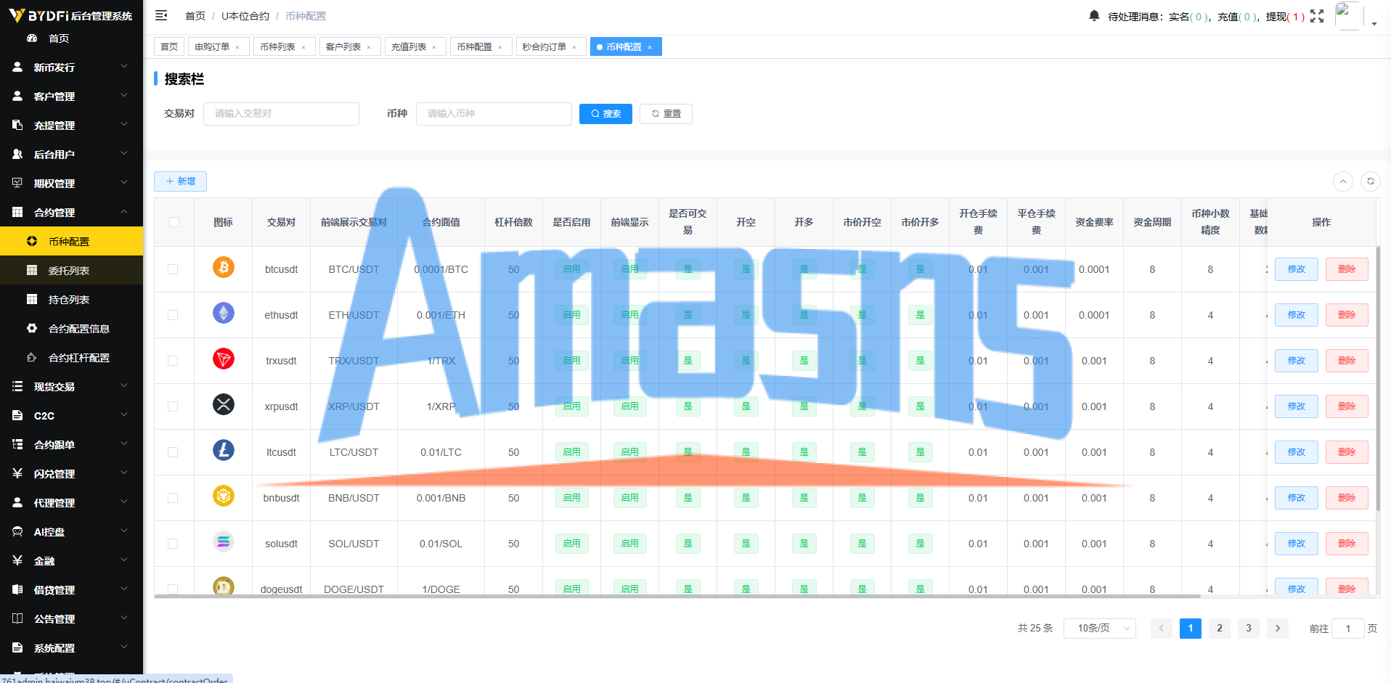Click the XRP coin icon

pyautogui.click(x=224, y=405)
